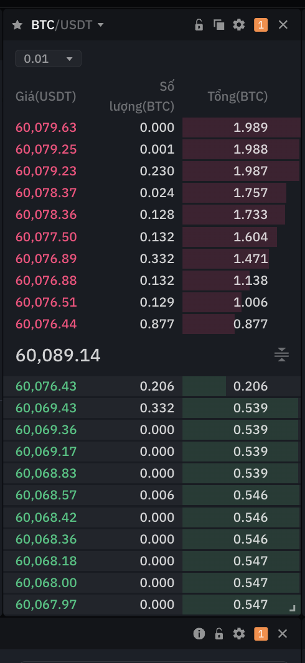This screenshot has height=663, width=305.
Task: Toggle the lock icon on lower panel
Action: pos(218,633)
